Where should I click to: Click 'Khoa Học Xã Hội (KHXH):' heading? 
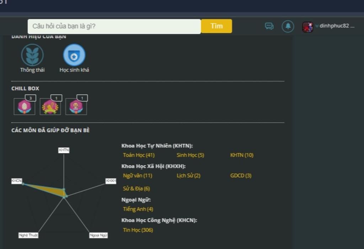[x=154, y=166]
